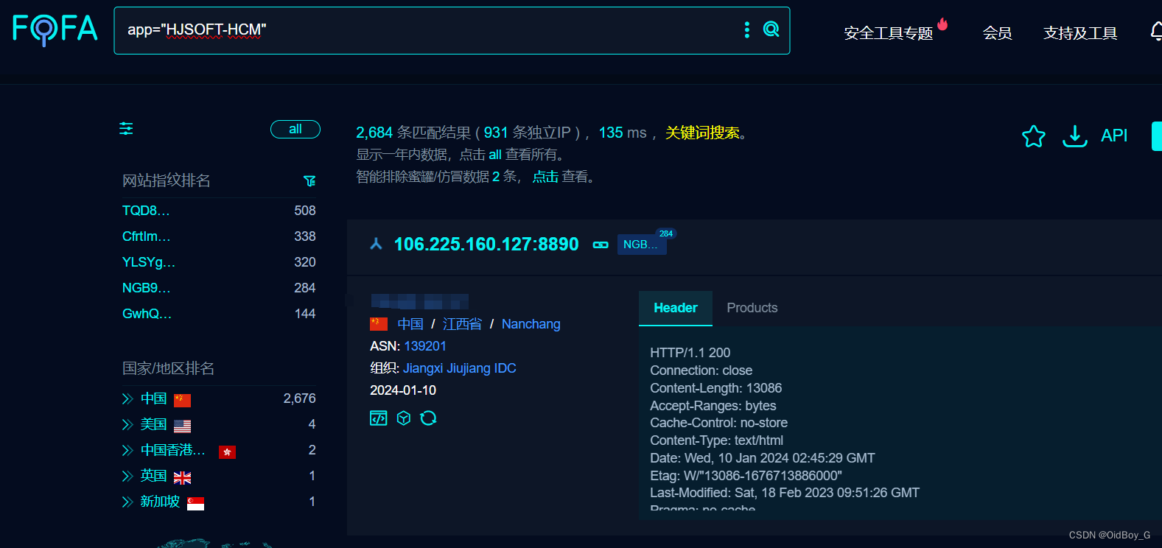View website source code icon
The height and width of the screenshot is (548, 1162).
pos(378,418)
